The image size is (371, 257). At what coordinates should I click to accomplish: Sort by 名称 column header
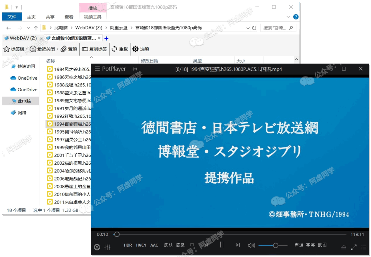tap(50, 61)
